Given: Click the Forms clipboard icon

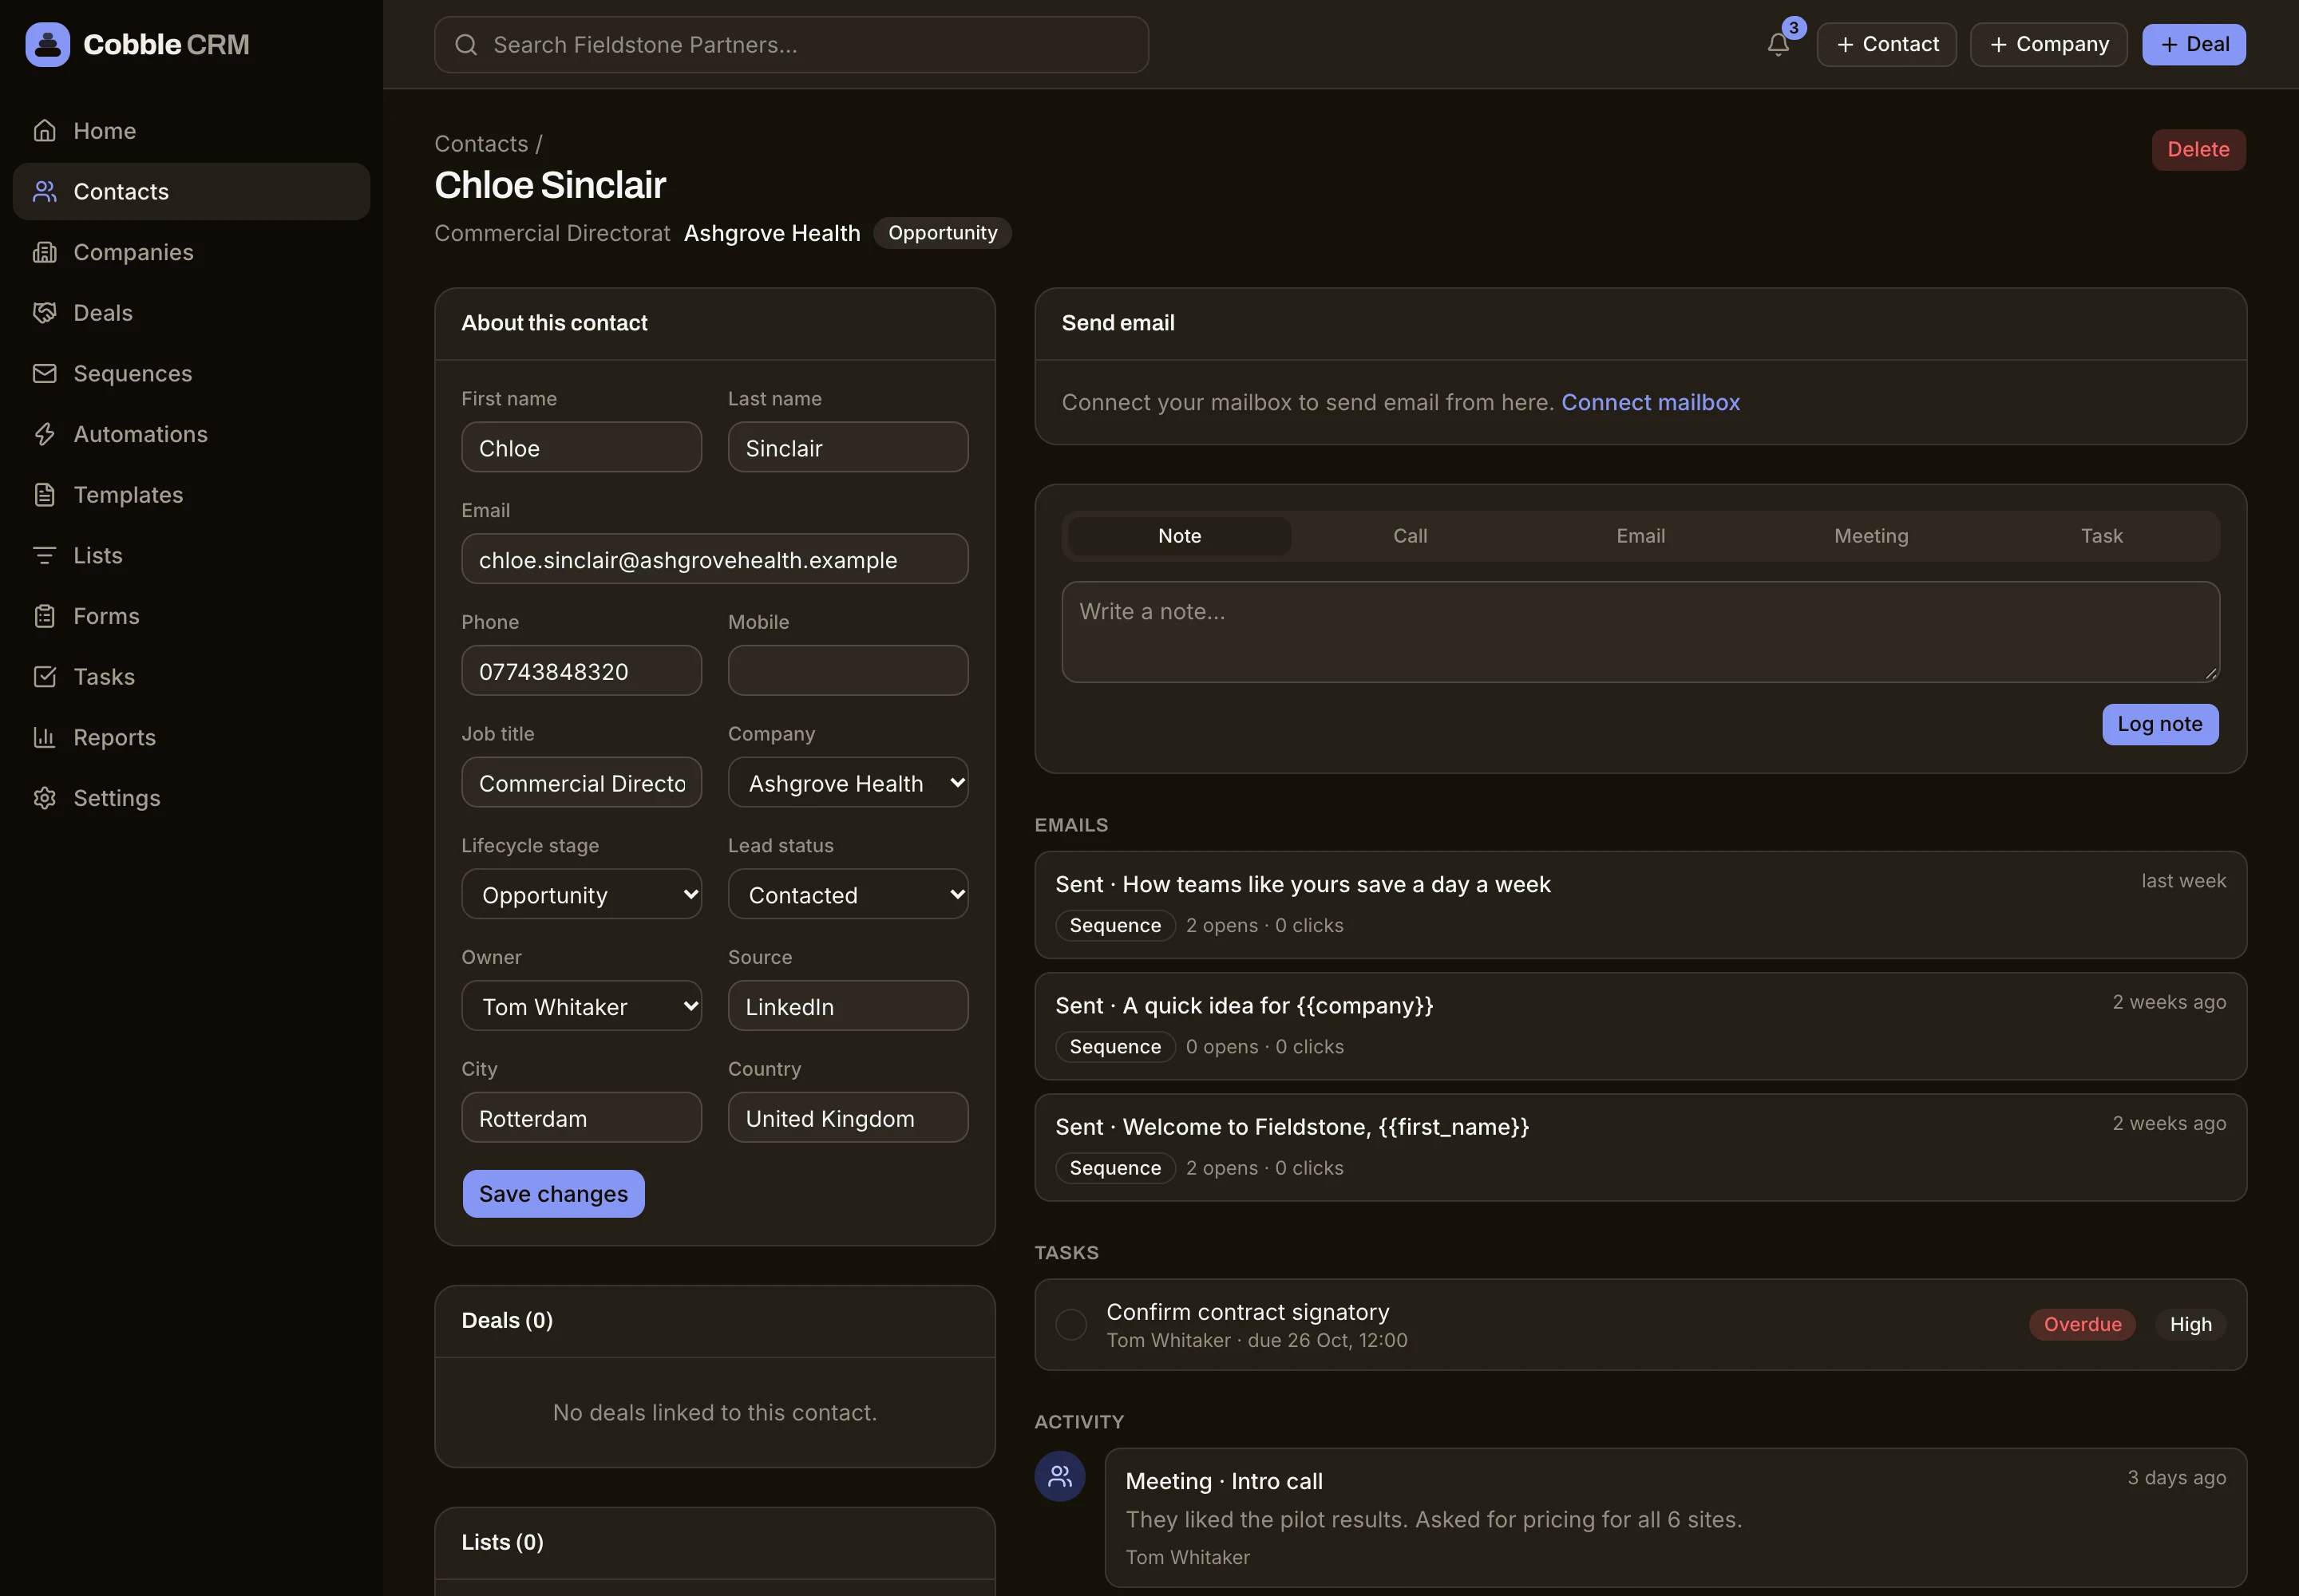Looking at the screenshot, I should (44, 616).
